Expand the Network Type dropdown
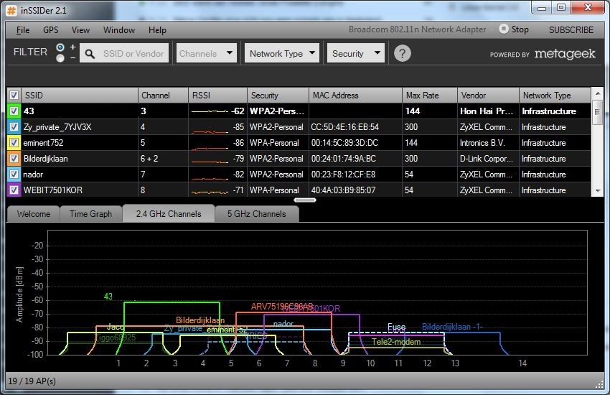Image resolution: width=610 pixels, height=395 pixels. coord(283,54)
